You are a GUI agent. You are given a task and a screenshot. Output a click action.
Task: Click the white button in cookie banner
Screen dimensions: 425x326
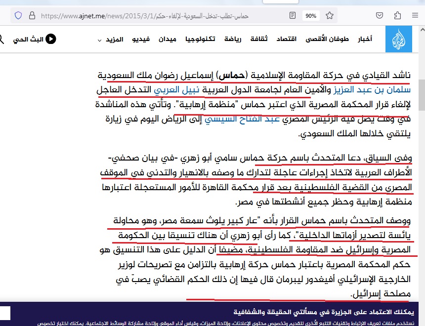tap(5, 313)
